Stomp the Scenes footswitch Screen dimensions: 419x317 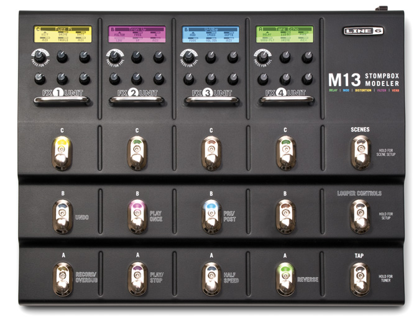(361, 153)
